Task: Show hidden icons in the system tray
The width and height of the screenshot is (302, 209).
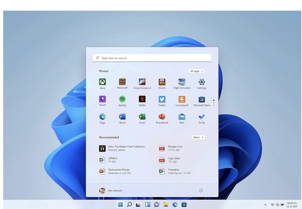Action: 265,204
